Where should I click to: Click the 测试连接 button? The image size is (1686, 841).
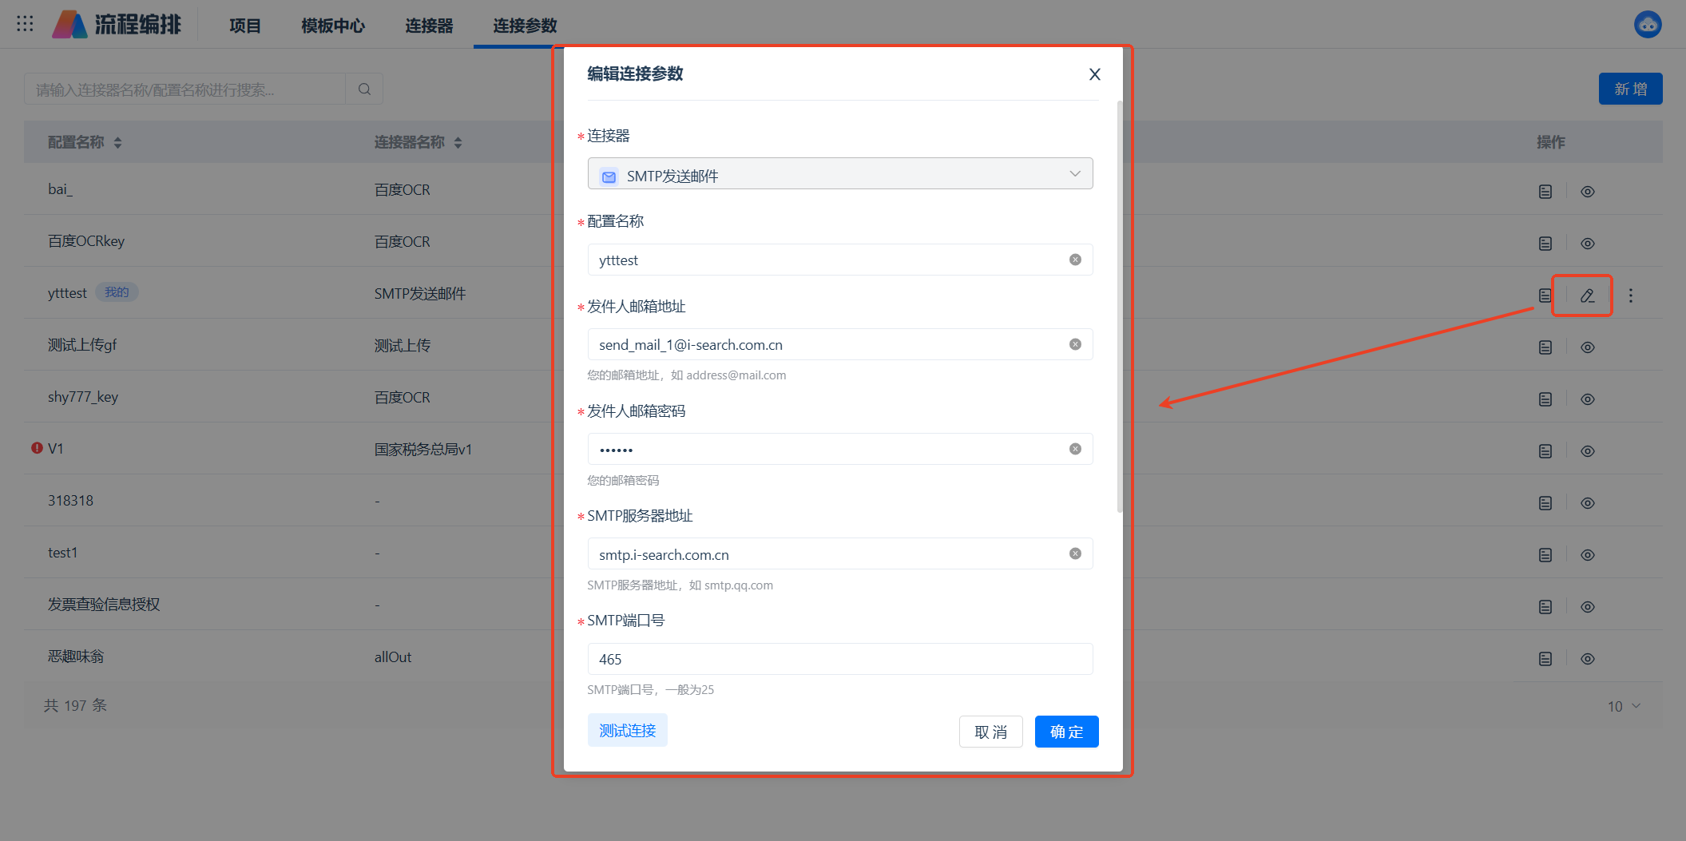(x=627, y=731)
